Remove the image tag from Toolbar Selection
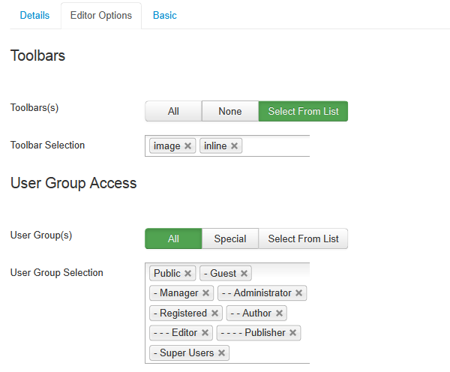The image size is (450, 372). point(187,146)
